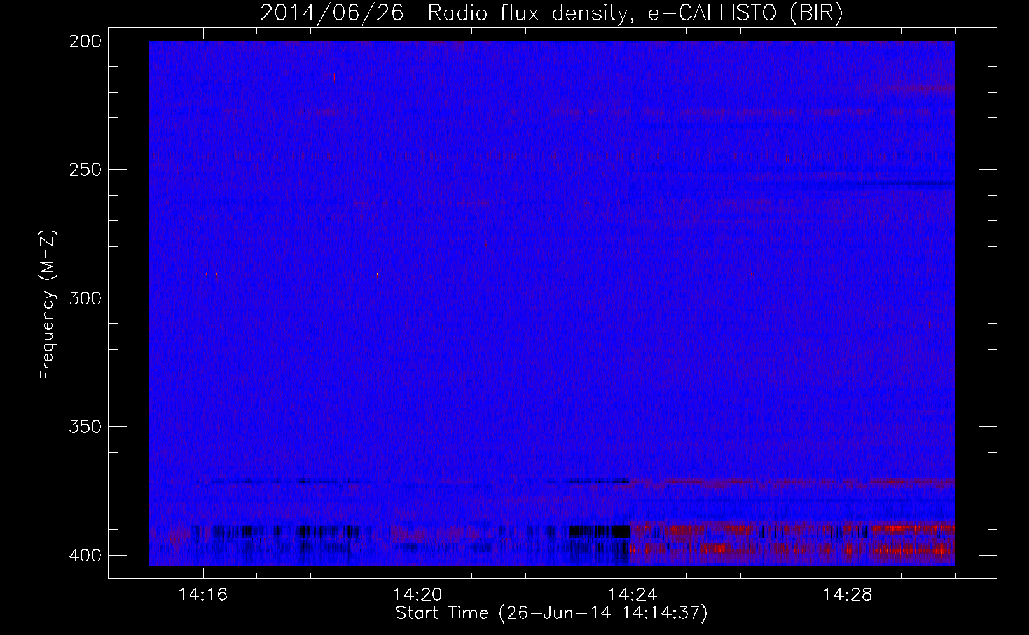
Task: Click the 14:24 time tick label
Action: click(633, 595)
